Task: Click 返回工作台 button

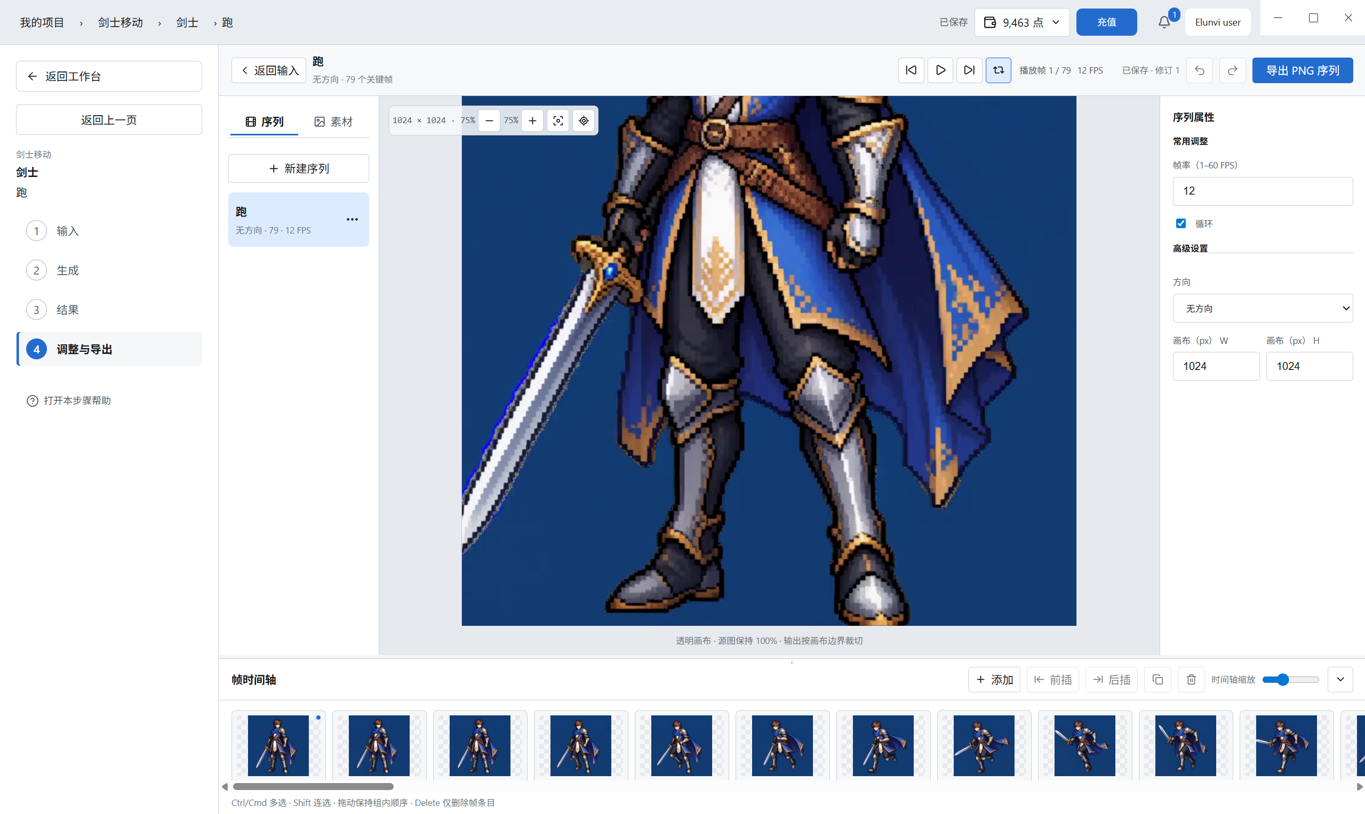Action: pos(109,76)
